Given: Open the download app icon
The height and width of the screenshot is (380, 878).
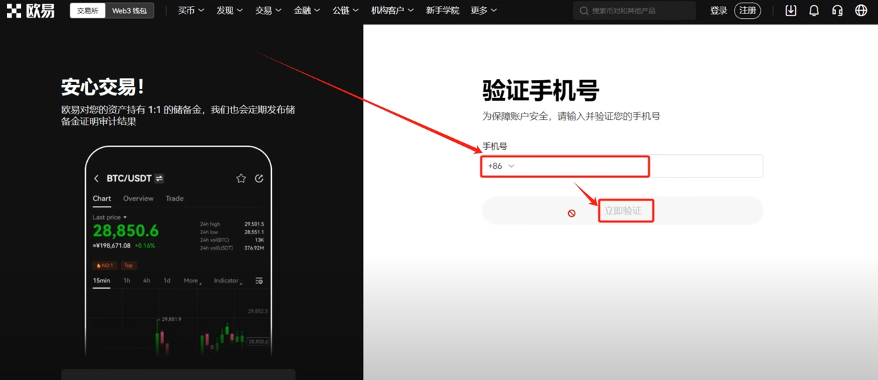Looking at the screenshot, I should click(791, 11).
